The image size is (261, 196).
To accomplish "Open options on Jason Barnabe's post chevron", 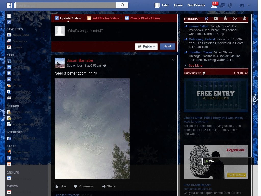I will (173, 59).
